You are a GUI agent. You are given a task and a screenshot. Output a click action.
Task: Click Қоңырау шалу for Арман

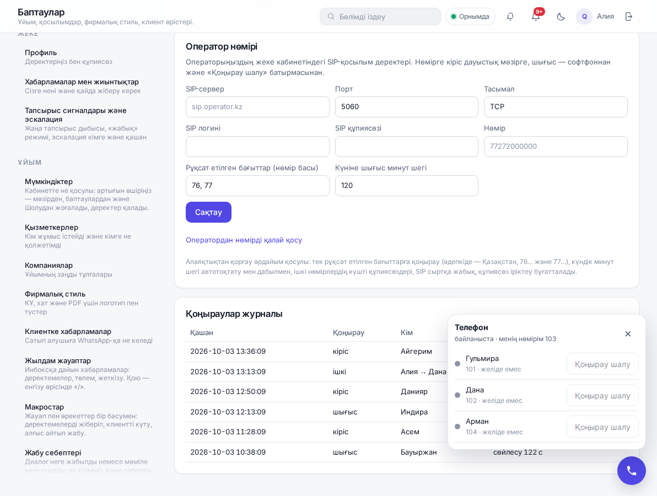pos(602,427)
